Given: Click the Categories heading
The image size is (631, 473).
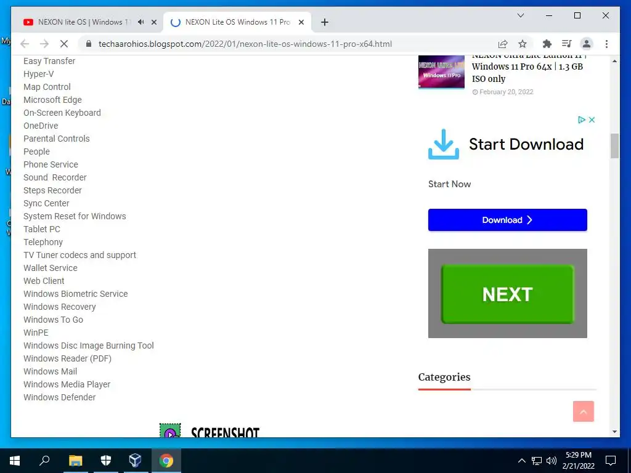Looking at the screenshot, I should tap(444, 378).
